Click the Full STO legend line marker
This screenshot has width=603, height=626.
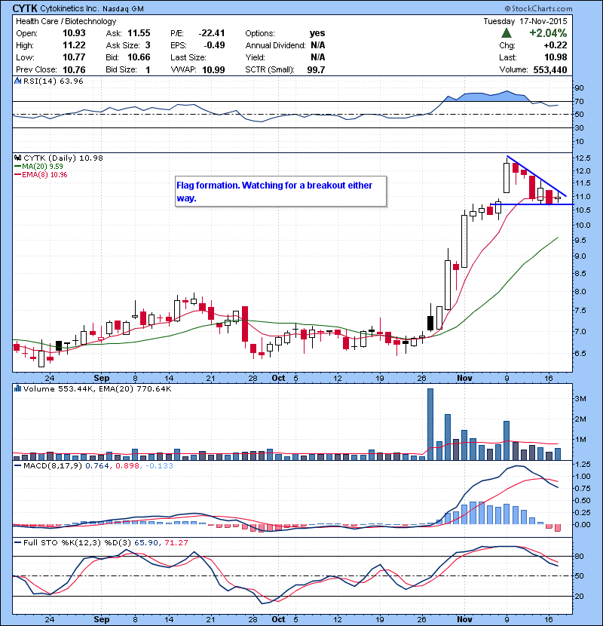tap(17, 542)
